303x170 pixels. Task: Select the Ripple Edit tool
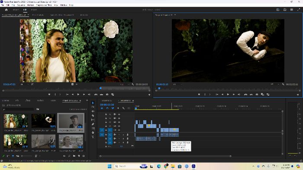93,112
